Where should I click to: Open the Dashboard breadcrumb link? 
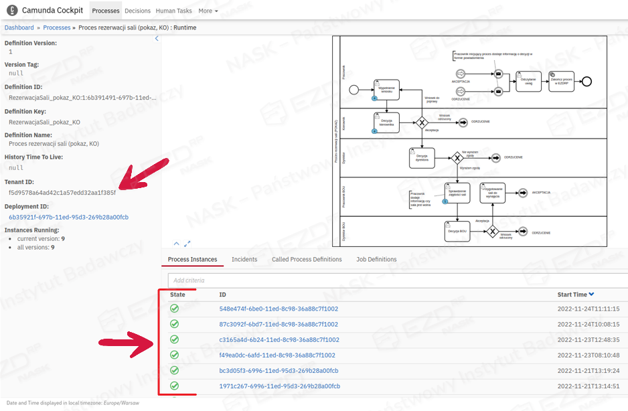(19, 27)
